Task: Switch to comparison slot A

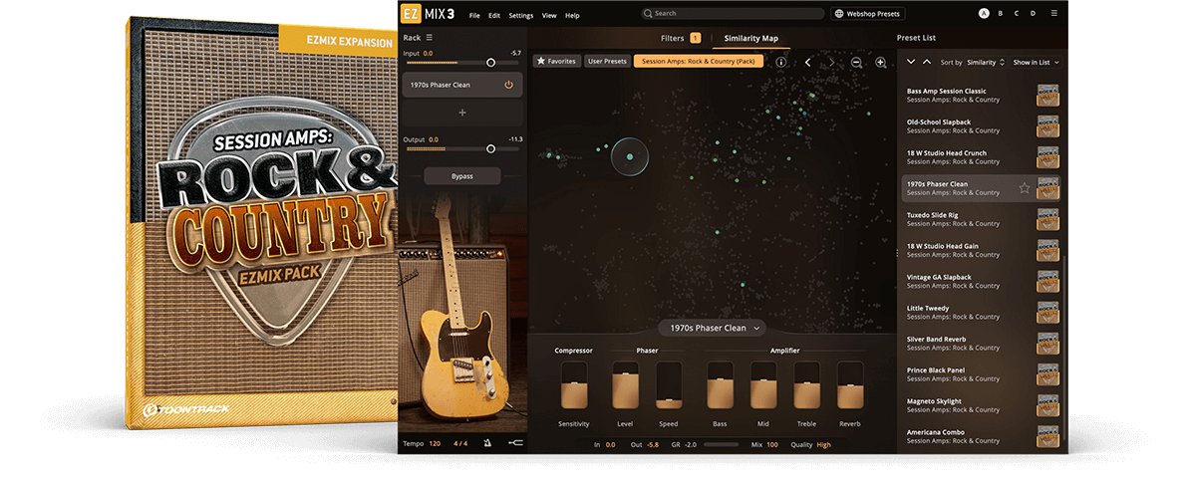Action: pyautogui.click(x=984, y=14)
